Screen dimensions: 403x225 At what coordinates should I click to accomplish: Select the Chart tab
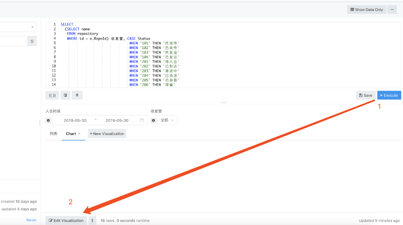71,133
